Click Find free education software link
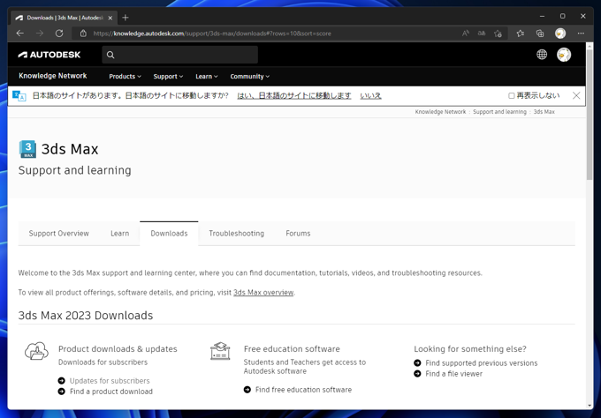 [303, 389]
